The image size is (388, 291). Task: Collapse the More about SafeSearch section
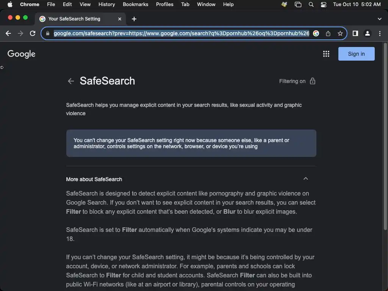tap(306, 179)
